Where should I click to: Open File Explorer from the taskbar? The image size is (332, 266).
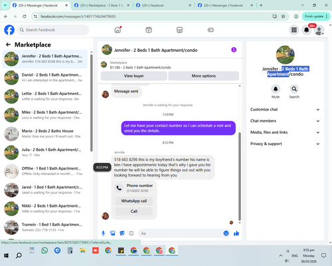pyautogui.click(x=83, y=251)
